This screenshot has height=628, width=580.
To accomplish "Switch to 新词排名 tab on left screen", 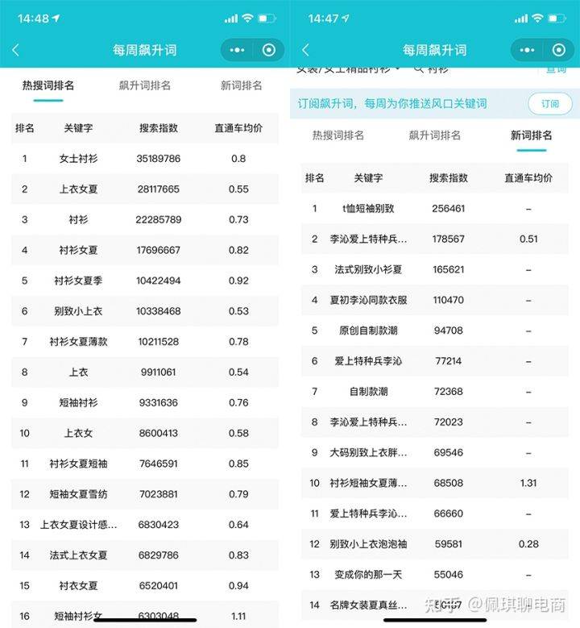I will (242, 85).
